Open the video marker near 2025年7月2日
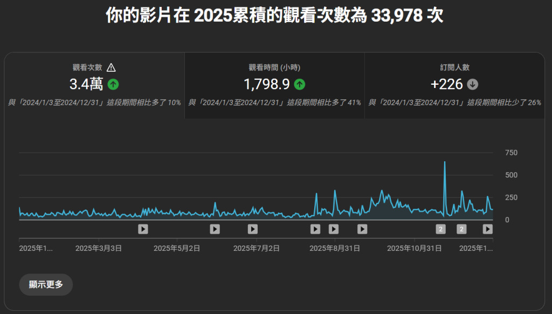Viewport: 552px width, 314px height. [252, 229]
